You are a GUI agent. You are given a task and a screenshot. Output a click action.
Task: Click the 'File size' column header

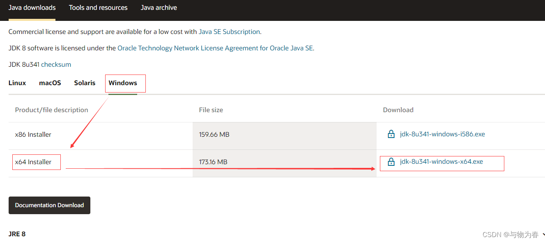coord(211,110)
